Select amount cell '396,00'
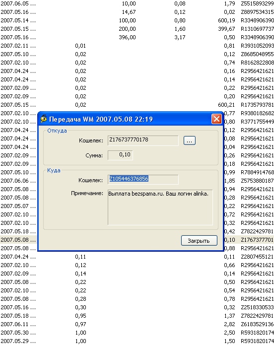The height and width of the screenshot is (346, 274). pyautogui.click(x=127, y=37)
